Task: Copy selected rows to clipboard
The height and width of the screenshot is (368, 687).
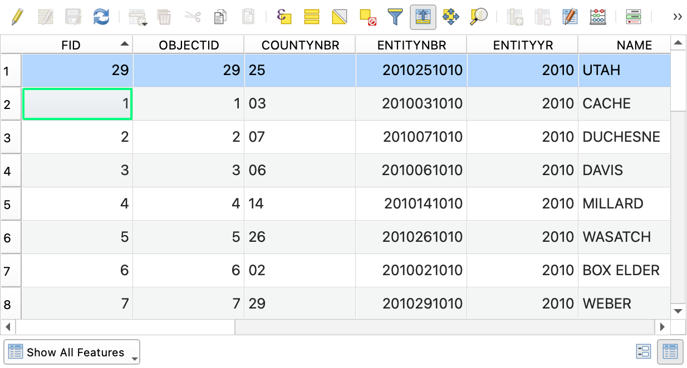Action: 220,17
